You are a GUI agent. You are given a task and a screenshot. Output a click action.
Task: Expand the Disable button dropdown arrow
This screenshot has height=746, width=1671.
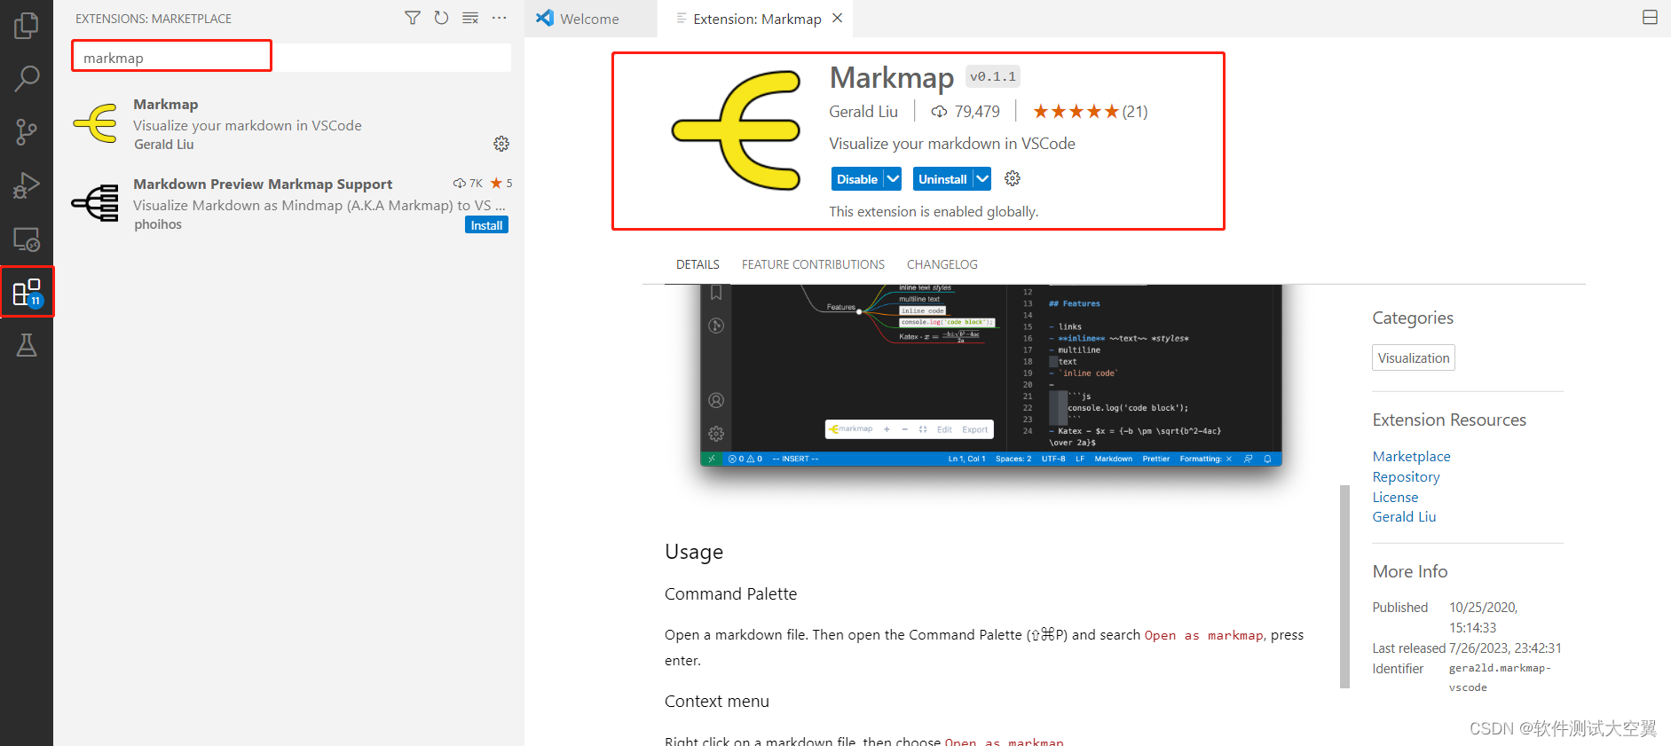click(893, 178)
